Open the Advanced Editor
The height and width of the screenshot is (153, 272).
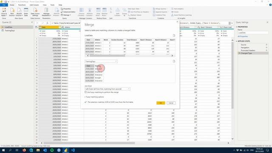68,12
